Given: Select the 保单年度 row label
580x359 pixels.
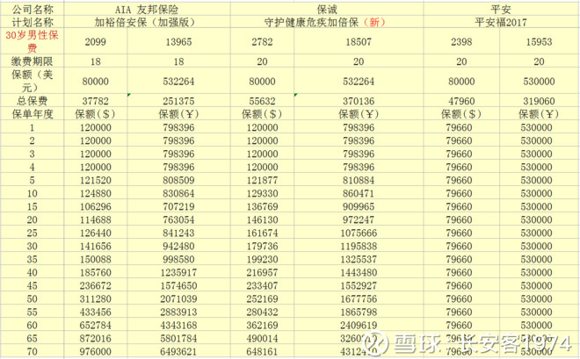Looking at the screenshot, I should pos(33,114).
